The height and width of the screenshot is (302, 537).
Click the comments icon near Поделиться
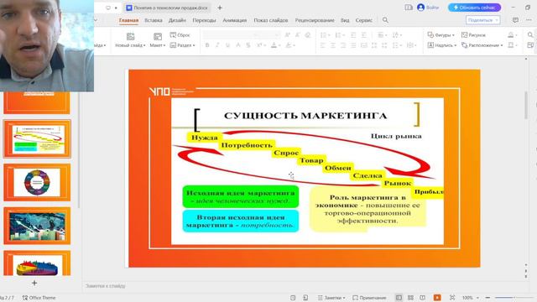515,20
